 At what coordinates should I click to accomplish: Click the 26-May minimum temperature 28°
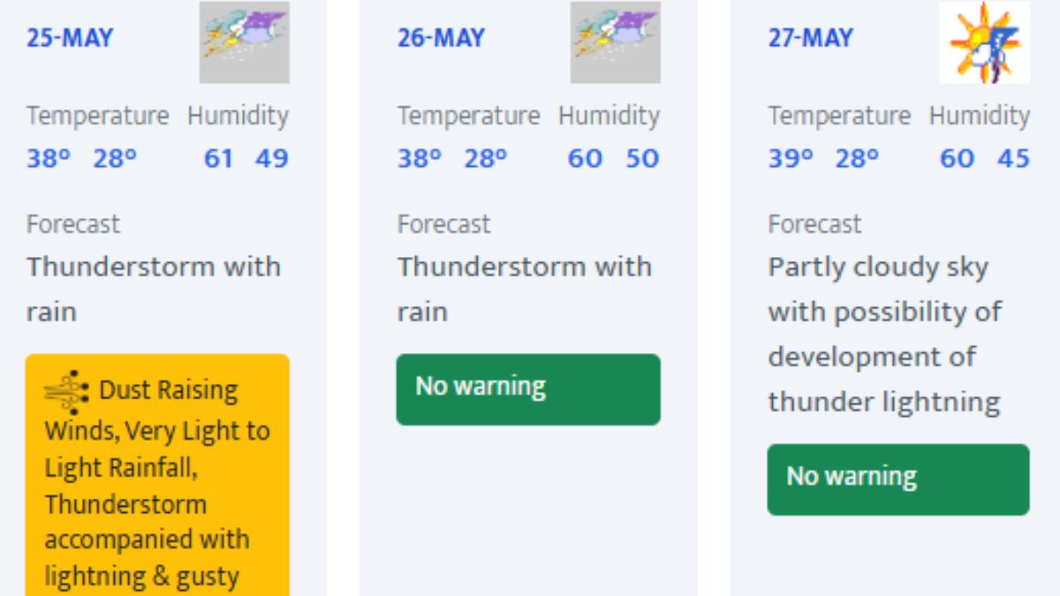tap(486, 159)
